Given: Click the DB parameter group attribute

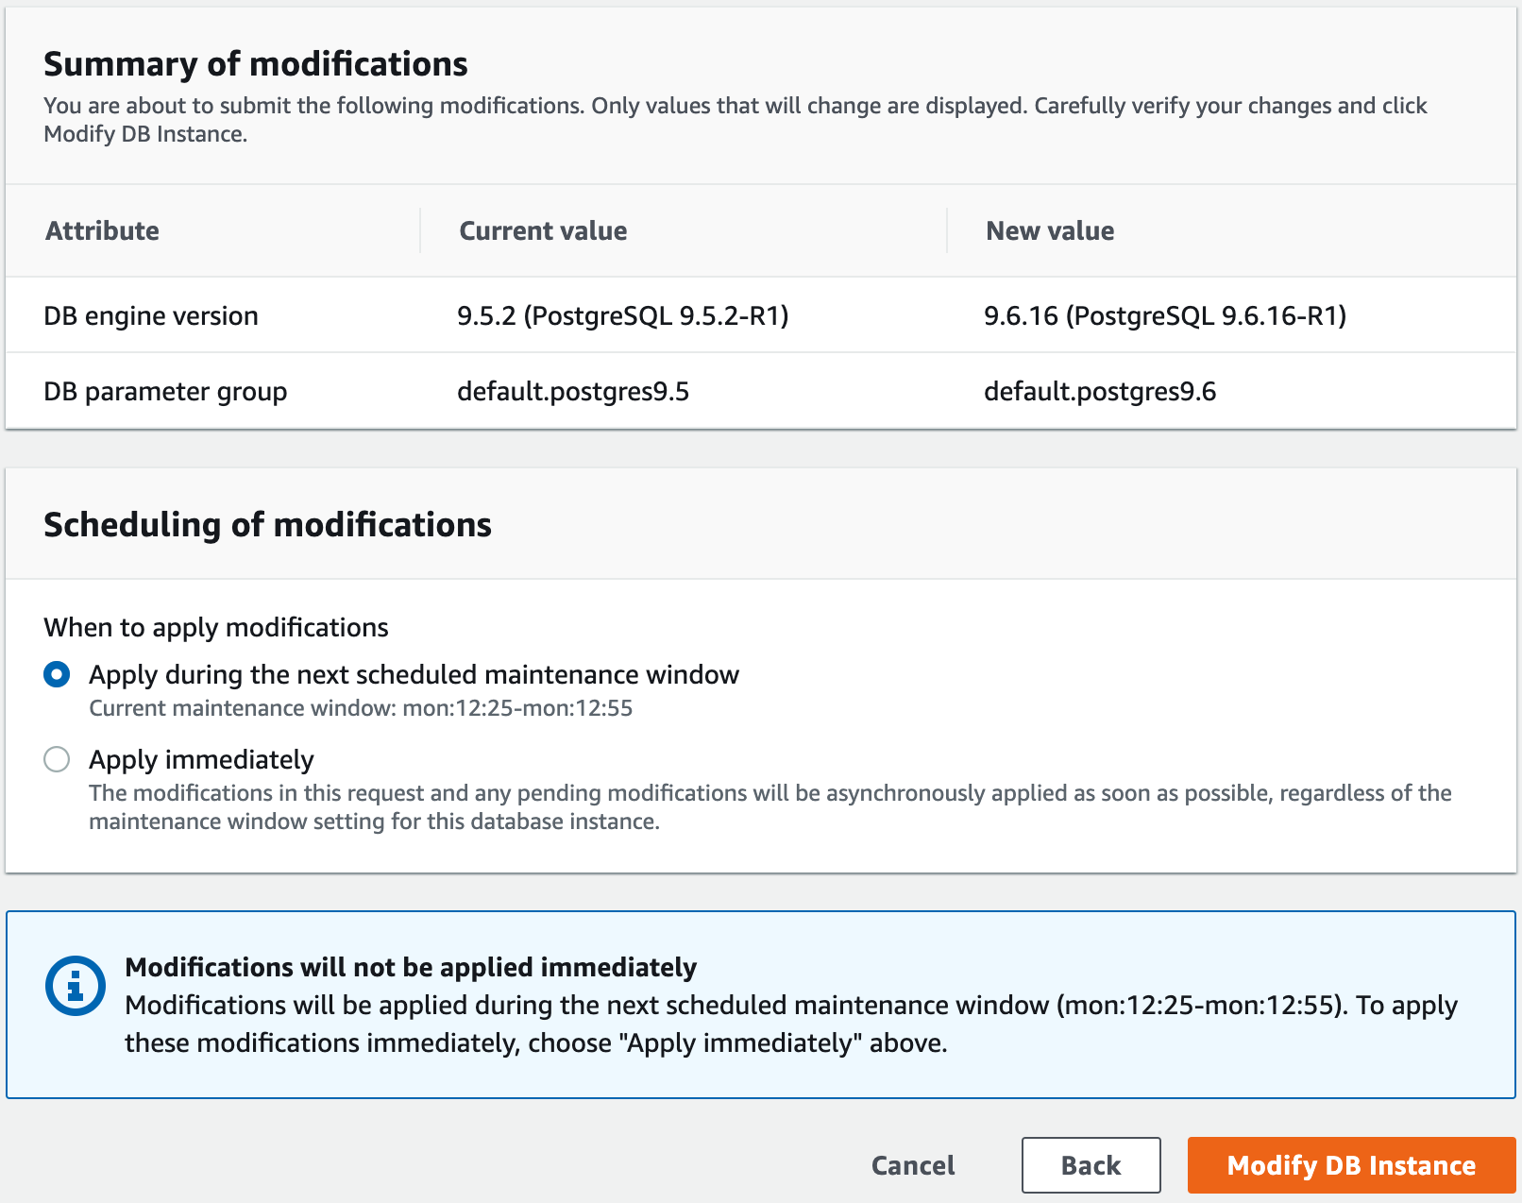Looking at the screenshot, I should [165, 391].
